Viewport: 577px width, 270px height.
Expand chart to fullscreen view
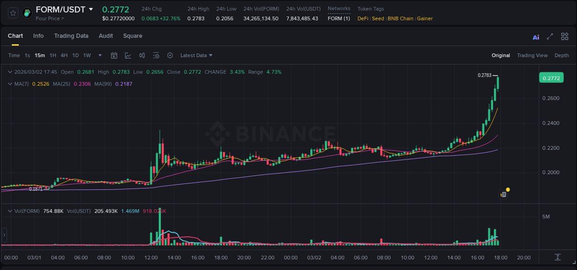click(549, 36)
